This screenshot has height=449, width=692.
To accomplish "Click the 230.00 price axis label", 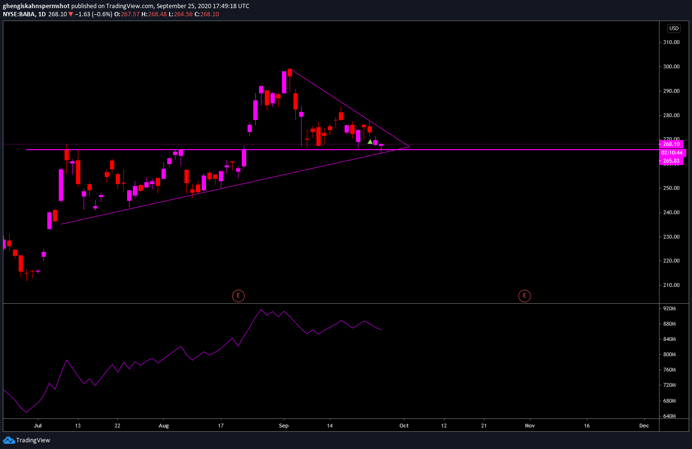I will [671, 237].
